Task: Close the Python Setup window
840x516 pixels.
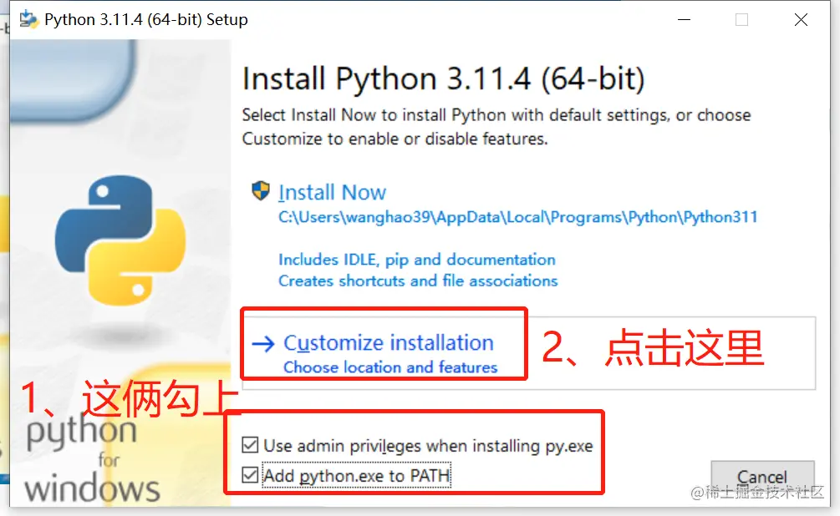Action: pyautogui.click(x=801, y=20)
